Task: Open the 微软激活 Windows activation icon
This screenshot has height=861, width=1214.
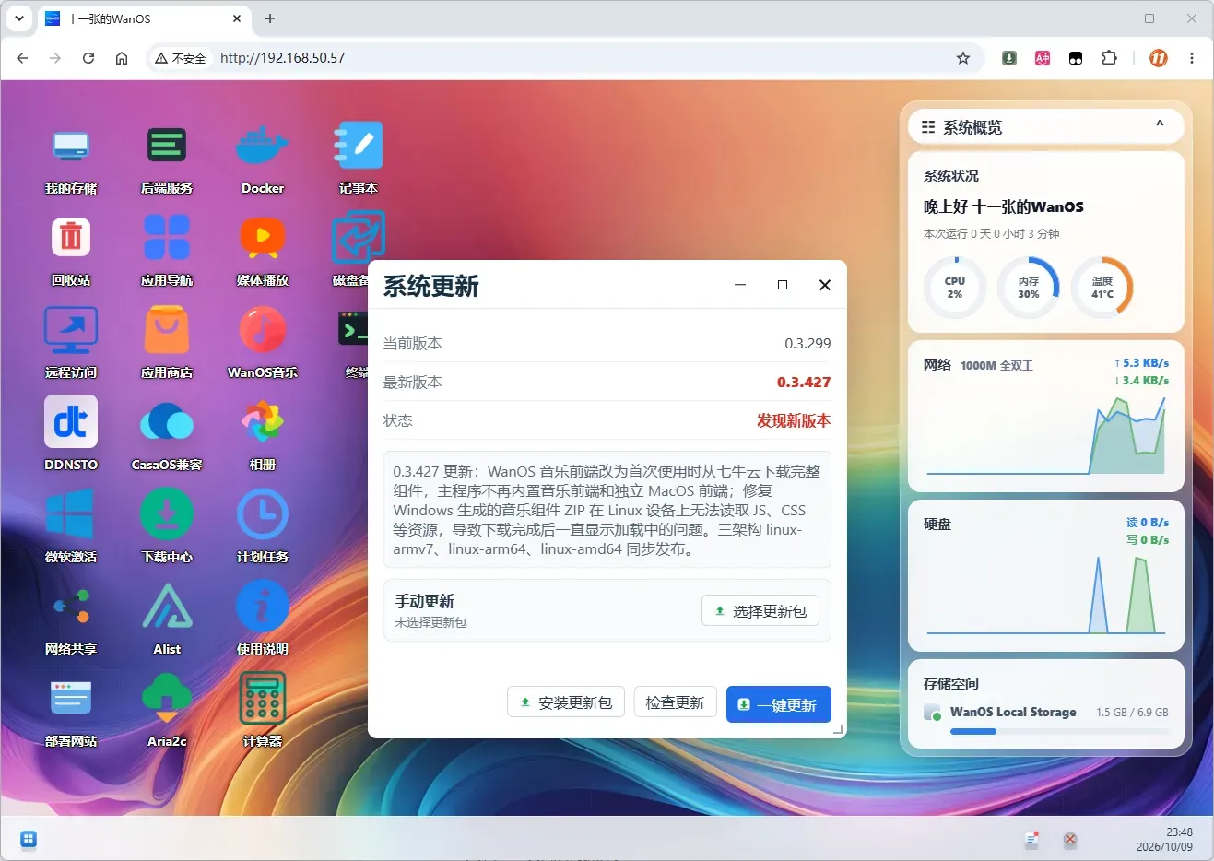Action: (x=71, y=514)
